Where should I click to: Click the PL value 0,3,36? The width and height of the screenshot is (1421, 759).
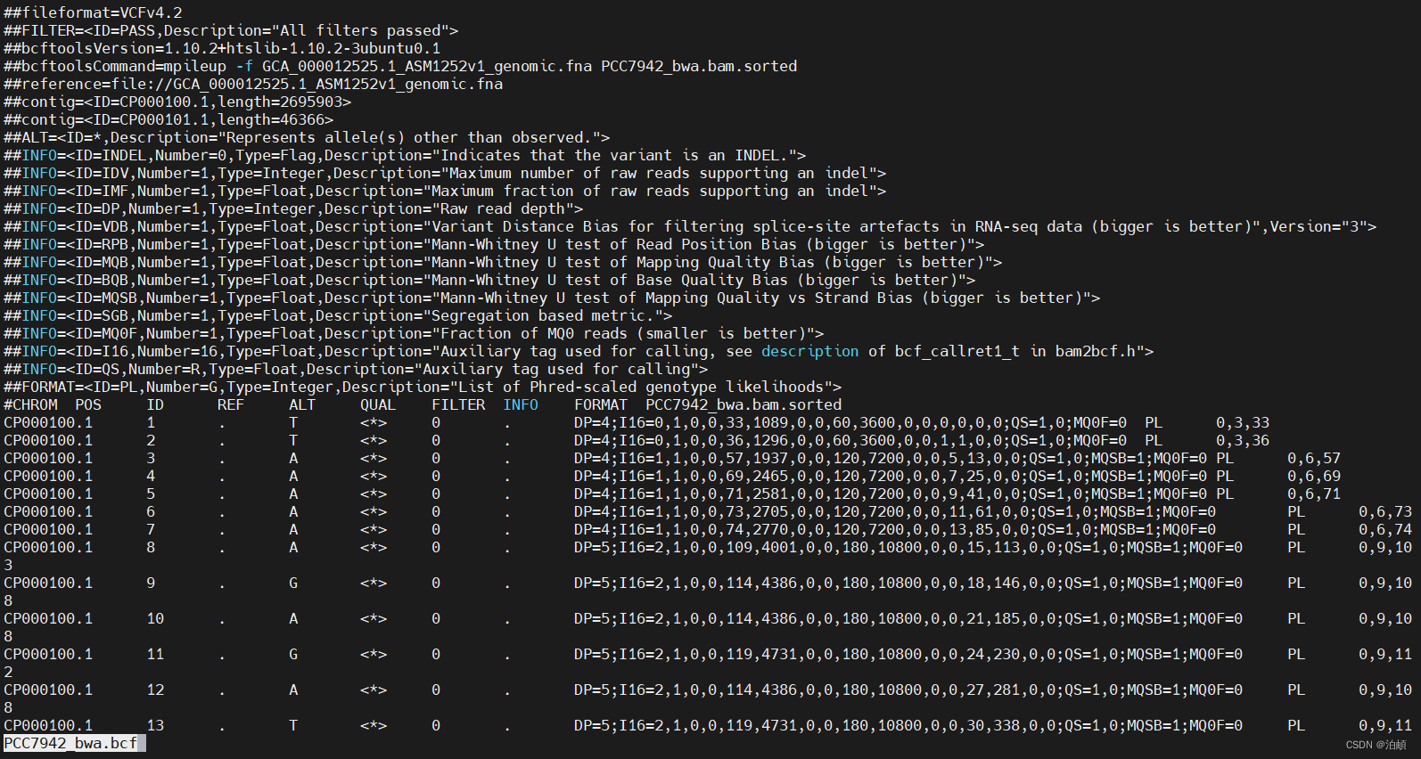tap(1243, 440)
